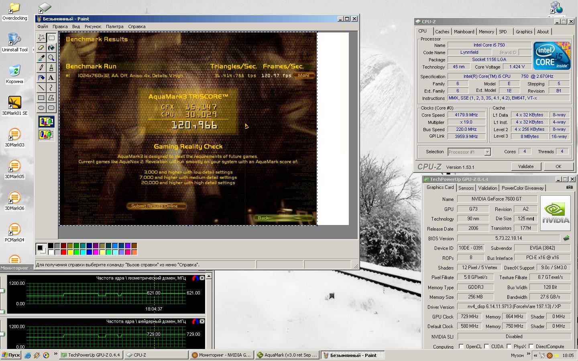The height and width of the screenshot is (361, 578).
Task: Open the Рисунок menu in Paint
Action: (93, 26)
